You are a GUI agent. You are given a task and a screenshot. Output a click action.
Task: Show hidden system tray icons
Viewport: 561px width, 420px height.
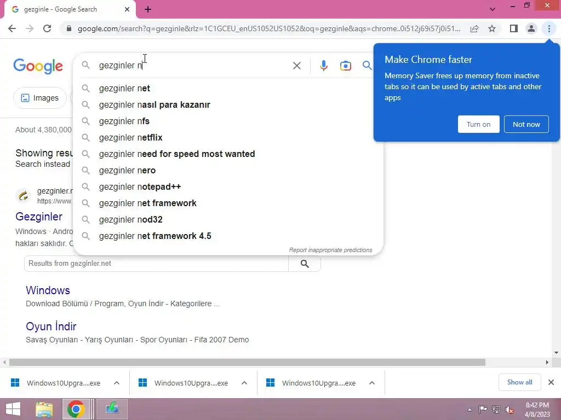coord(470,410)
